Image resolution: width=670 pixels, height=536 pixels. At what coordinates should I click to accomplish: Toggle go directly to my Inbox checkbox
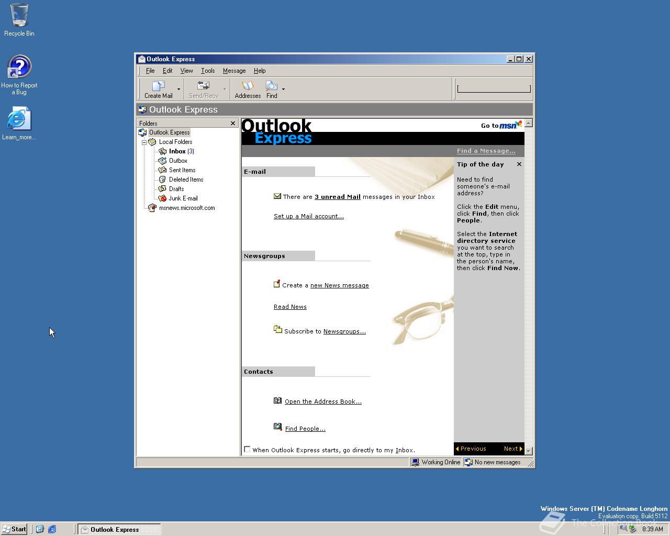[247, 449]
